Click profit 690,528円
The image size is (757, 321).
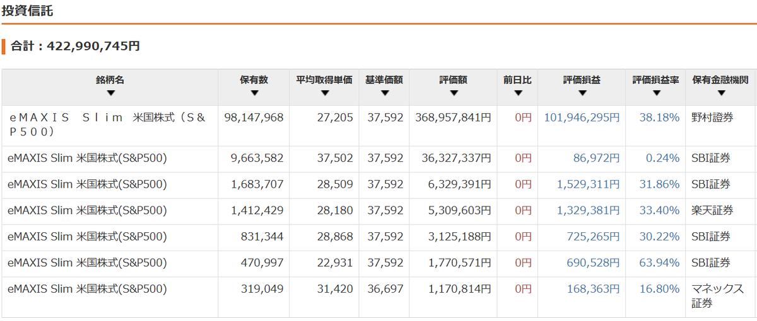click(594, 262)
